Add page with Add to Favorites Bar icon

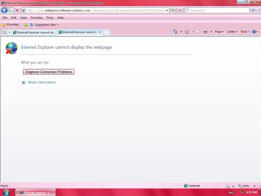[x=26, y=25]
